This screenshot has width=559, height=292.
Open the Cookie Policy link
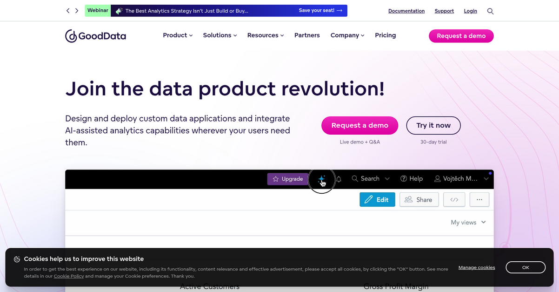[x=69, y=276]
